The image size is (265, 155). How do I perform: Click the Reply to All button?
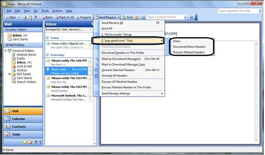[x=64, y=17]
